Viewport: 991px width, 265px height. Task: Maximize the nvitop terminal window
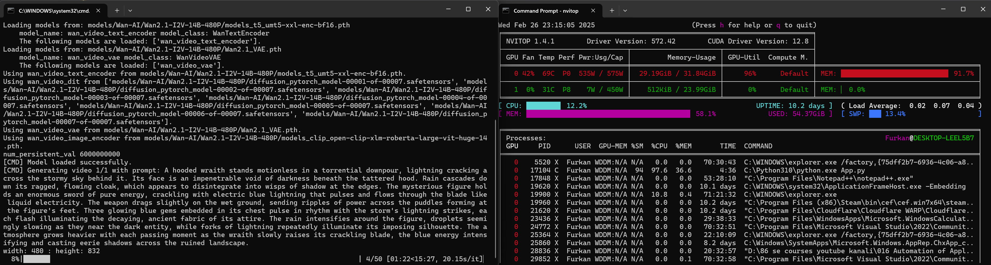(x=963, y=9)
